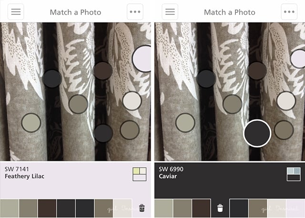
Task: Select the large Feathery Lilac color marker
Action: coord(142,59)
